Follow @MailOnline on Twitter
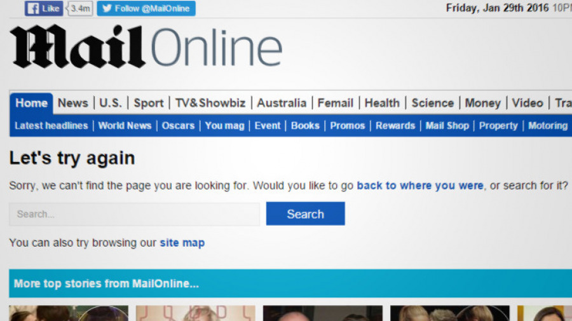This screenshot has width=572, height=321. (x=146, y=8)
